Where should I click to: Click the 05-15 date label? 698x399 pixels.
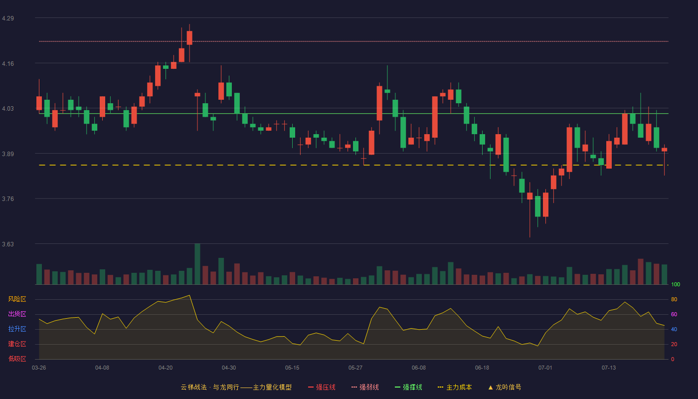pyautogui.click(x=292, y=368)
